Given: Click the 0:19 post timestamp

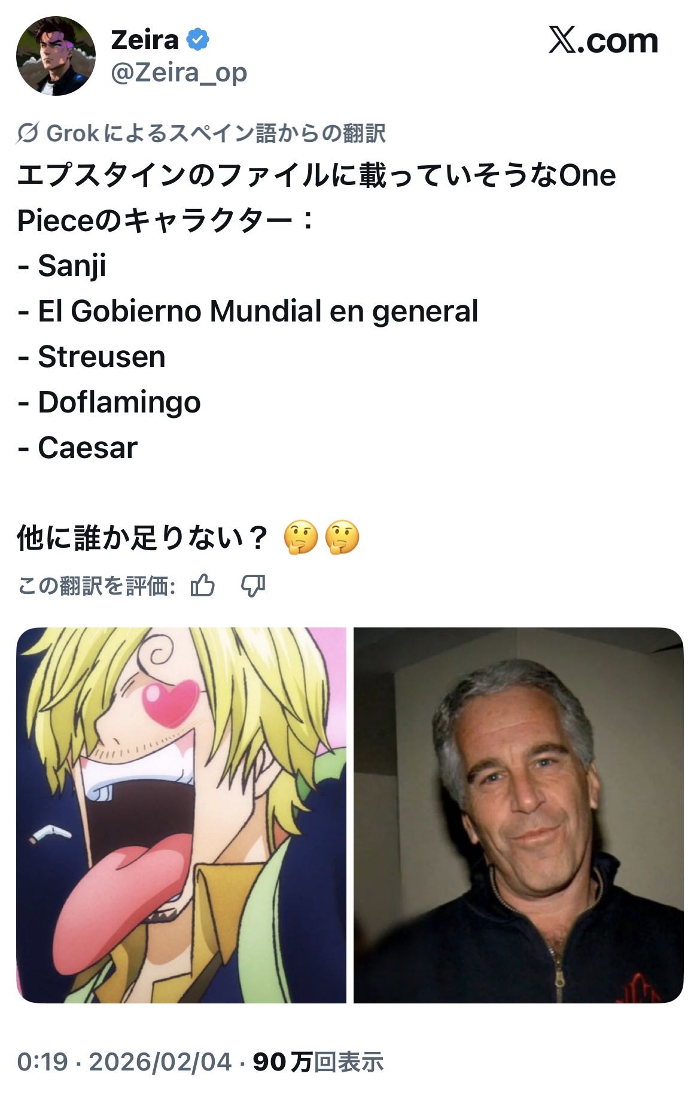Looking at the screenshot, I should click(42, 1061).
